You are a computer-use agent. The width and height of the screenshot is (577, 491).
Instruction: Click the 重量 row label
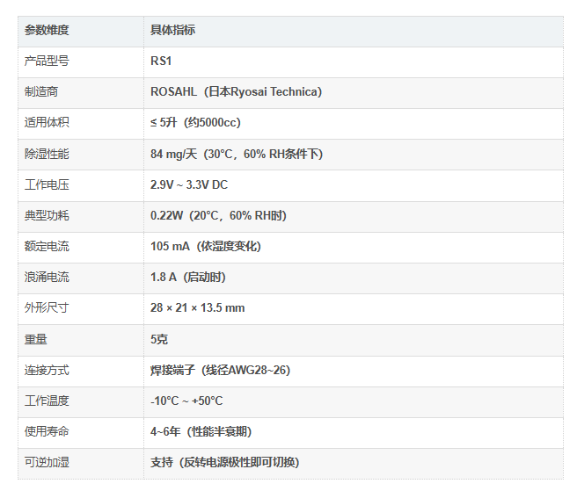pos(36,339)
